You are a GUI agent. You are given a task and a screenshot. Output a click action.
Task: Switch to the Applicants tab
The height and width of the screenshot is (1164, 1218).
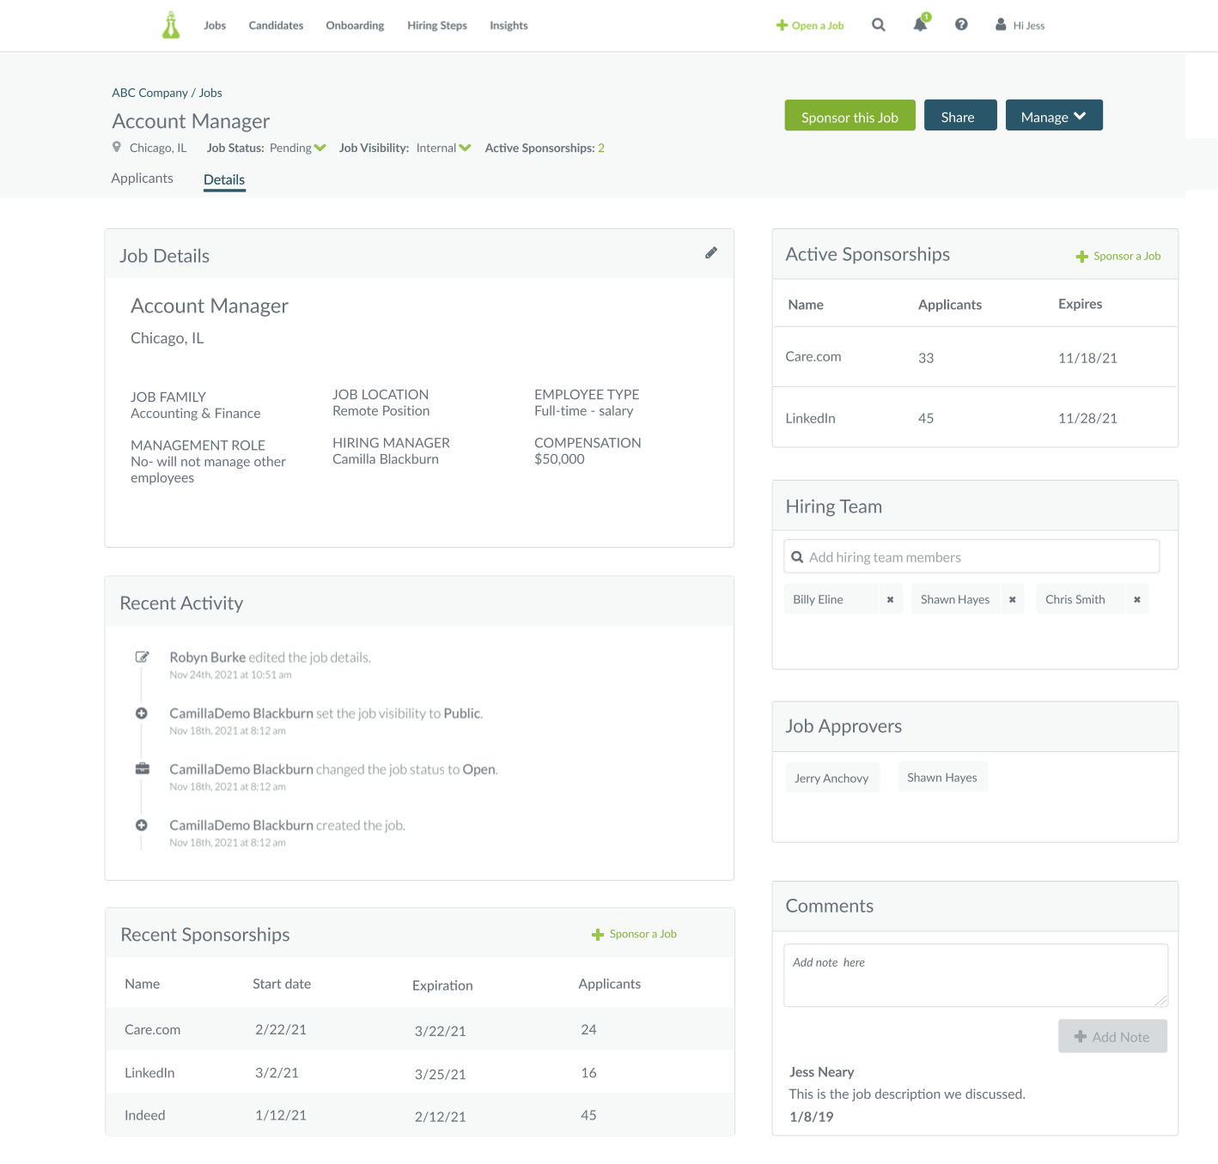tap(142, 178)
